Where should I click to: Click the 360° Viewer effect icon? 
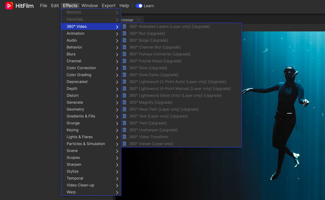125,144
